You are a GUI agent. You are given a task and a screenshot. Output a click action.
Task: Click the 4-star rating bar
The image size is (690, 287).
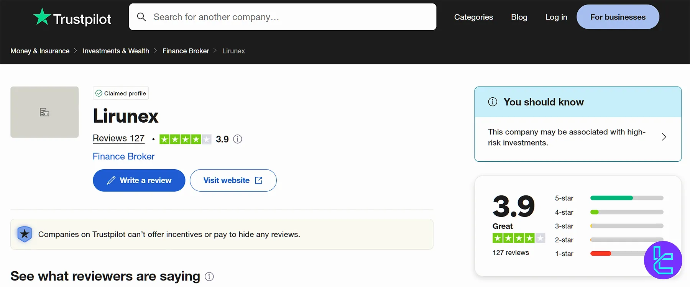[627, 212]
